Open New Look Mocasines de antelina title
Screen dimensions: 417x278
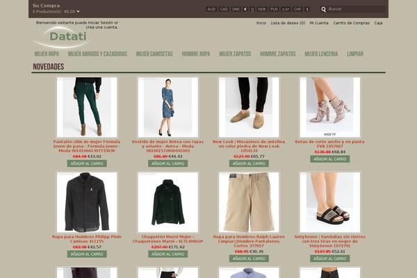pyautogui.click(x=249, y=146)
